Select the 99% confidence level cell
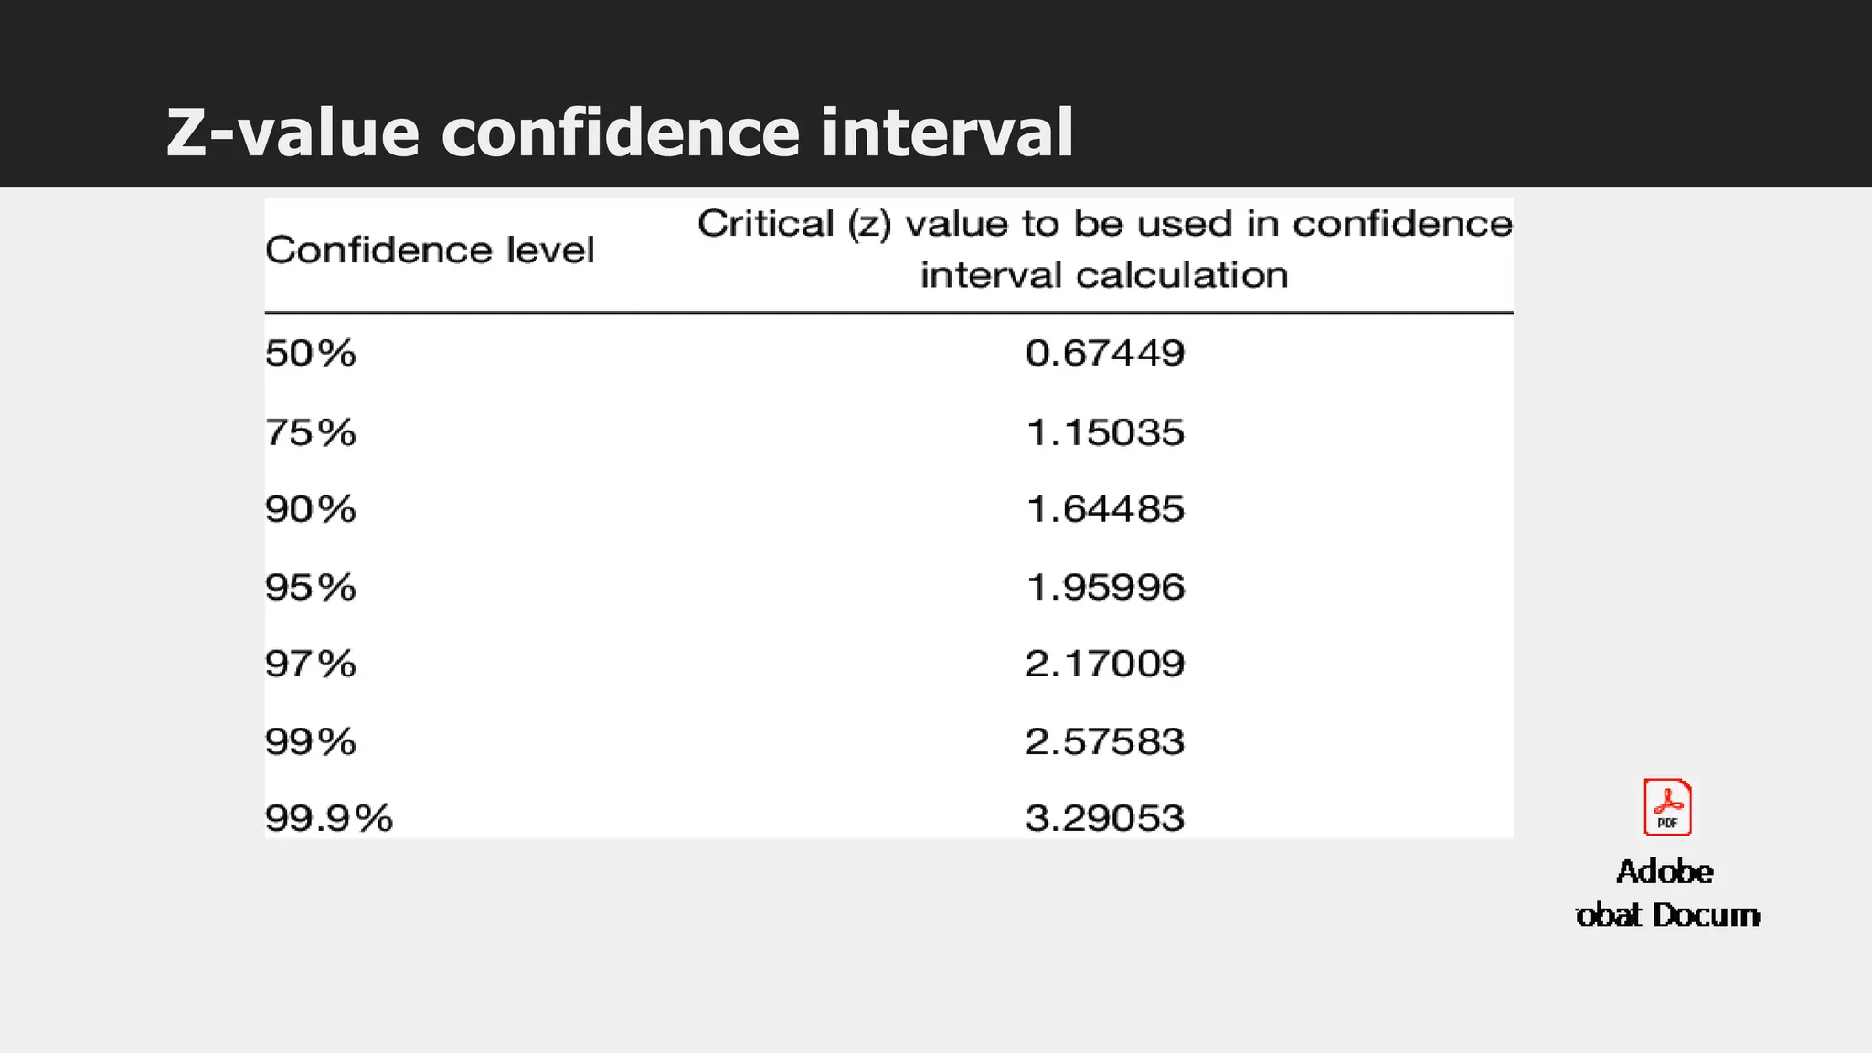This screenshot has width=1872, height=1054. [x=311, y=741]
